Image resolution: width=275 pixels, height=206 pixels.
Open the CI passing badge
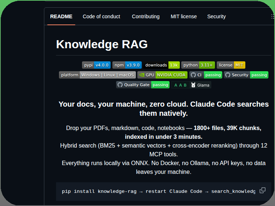point(206,75)
